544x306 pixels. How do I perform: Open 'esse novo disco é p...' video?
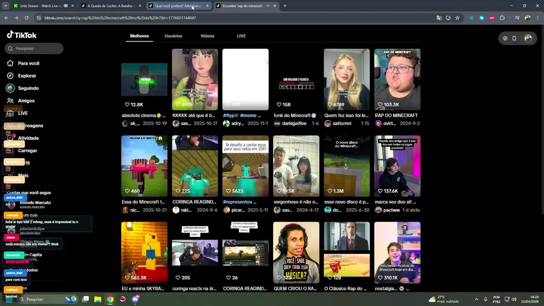[x=347, y=166]
